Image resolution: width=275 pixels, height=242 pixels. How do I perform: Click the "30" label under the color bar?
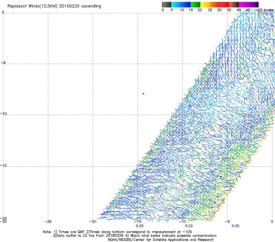click(219, 10)
